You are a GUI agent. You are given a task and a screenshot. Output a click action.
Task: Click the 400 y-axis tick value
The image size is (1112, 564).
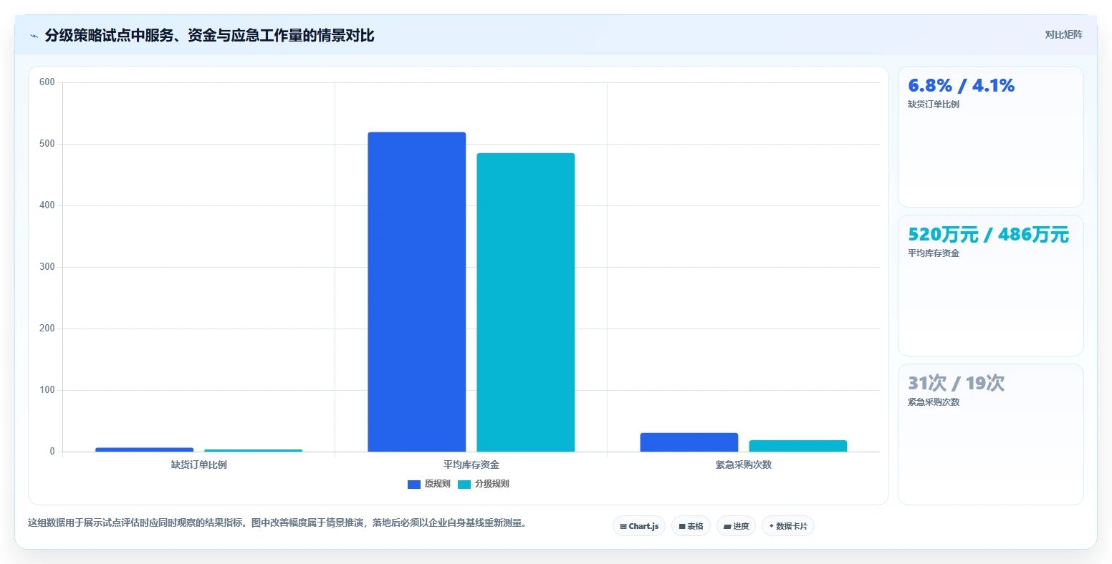(x=47, y=205)
